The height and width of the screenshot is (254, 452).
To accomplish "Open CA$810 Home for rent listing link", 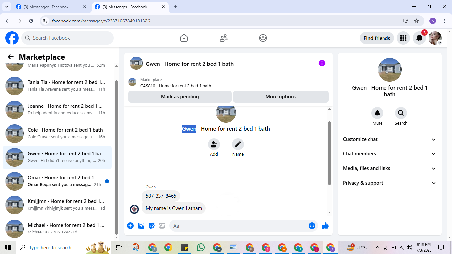I will coord(176,86).
